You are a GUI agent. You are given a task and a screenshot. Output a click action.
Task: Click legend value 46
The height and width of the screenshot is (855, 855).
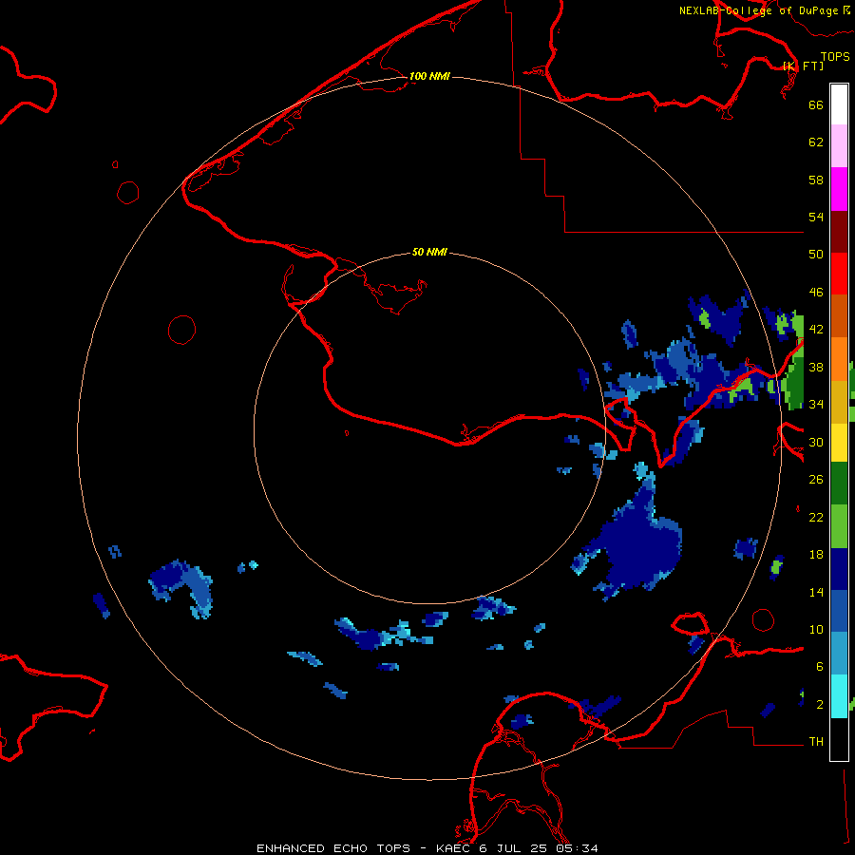816,293
